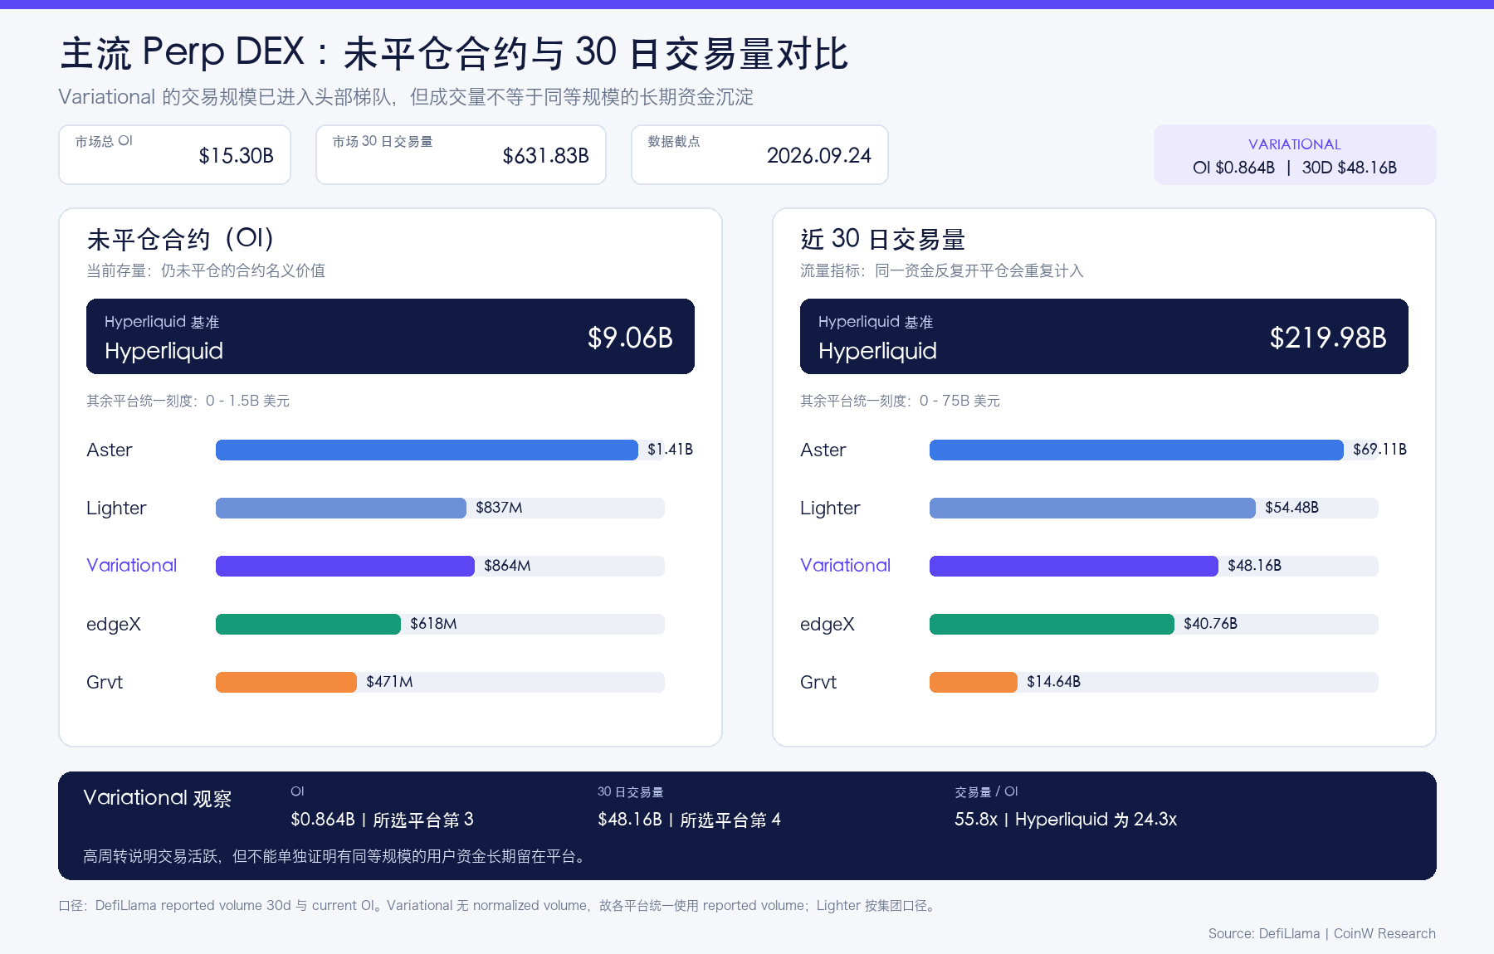The height and width of the screenshot is (954, 1494).
Task: Click the Grvt label in the OI panel
Action: (x=105, y=682)
